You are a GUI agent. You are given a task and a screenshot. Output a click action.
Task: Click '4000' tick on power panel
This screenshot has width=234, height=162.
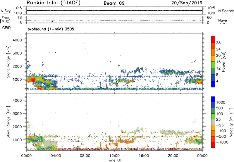tap(17, 40)
